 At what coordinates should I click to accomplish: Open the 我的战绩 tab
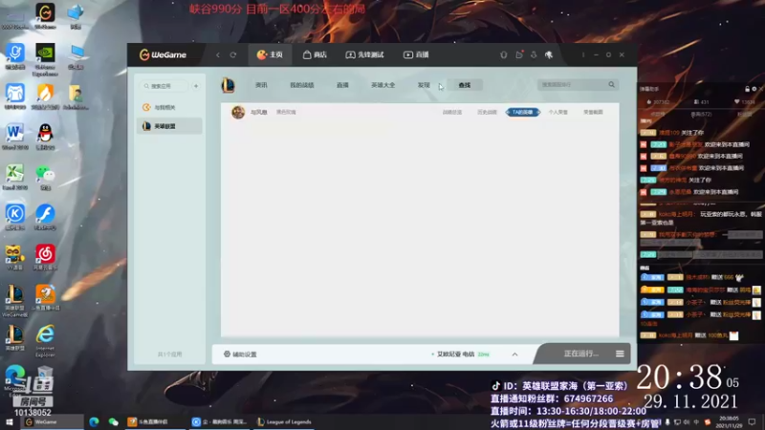pos(302,85)
